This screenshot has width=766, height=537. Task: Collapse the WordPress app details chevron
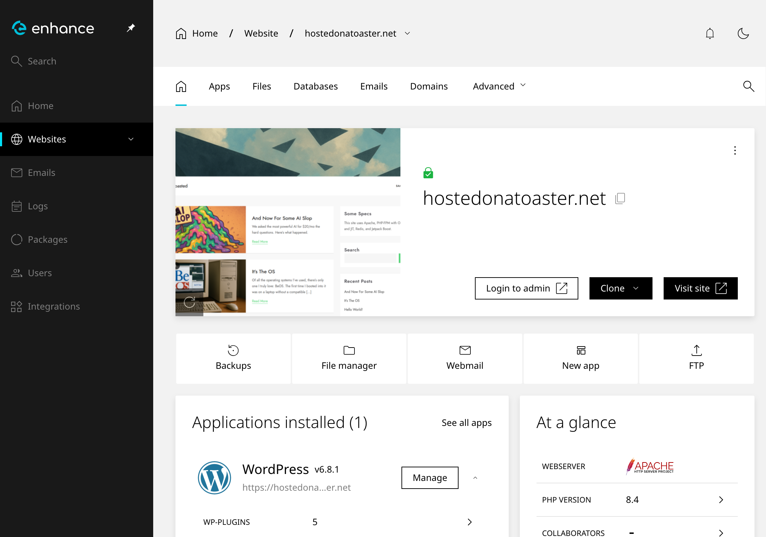475,478
